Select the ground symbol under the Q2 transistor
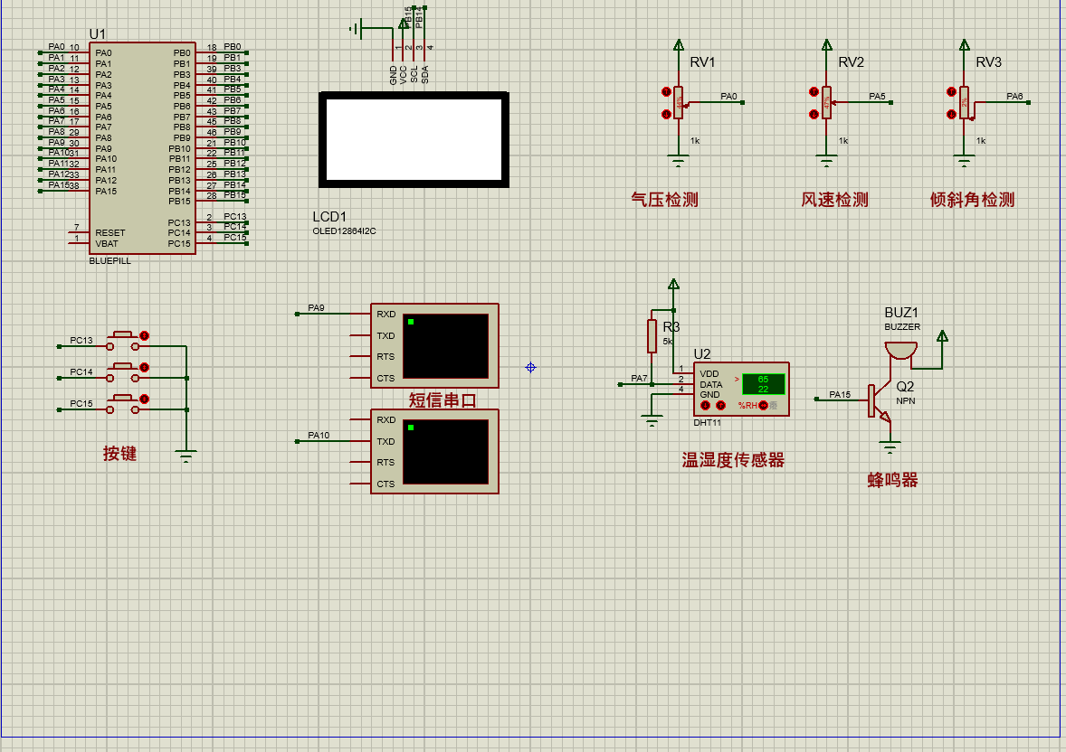The image size is (1066, 752). click(x=890, y=447)
